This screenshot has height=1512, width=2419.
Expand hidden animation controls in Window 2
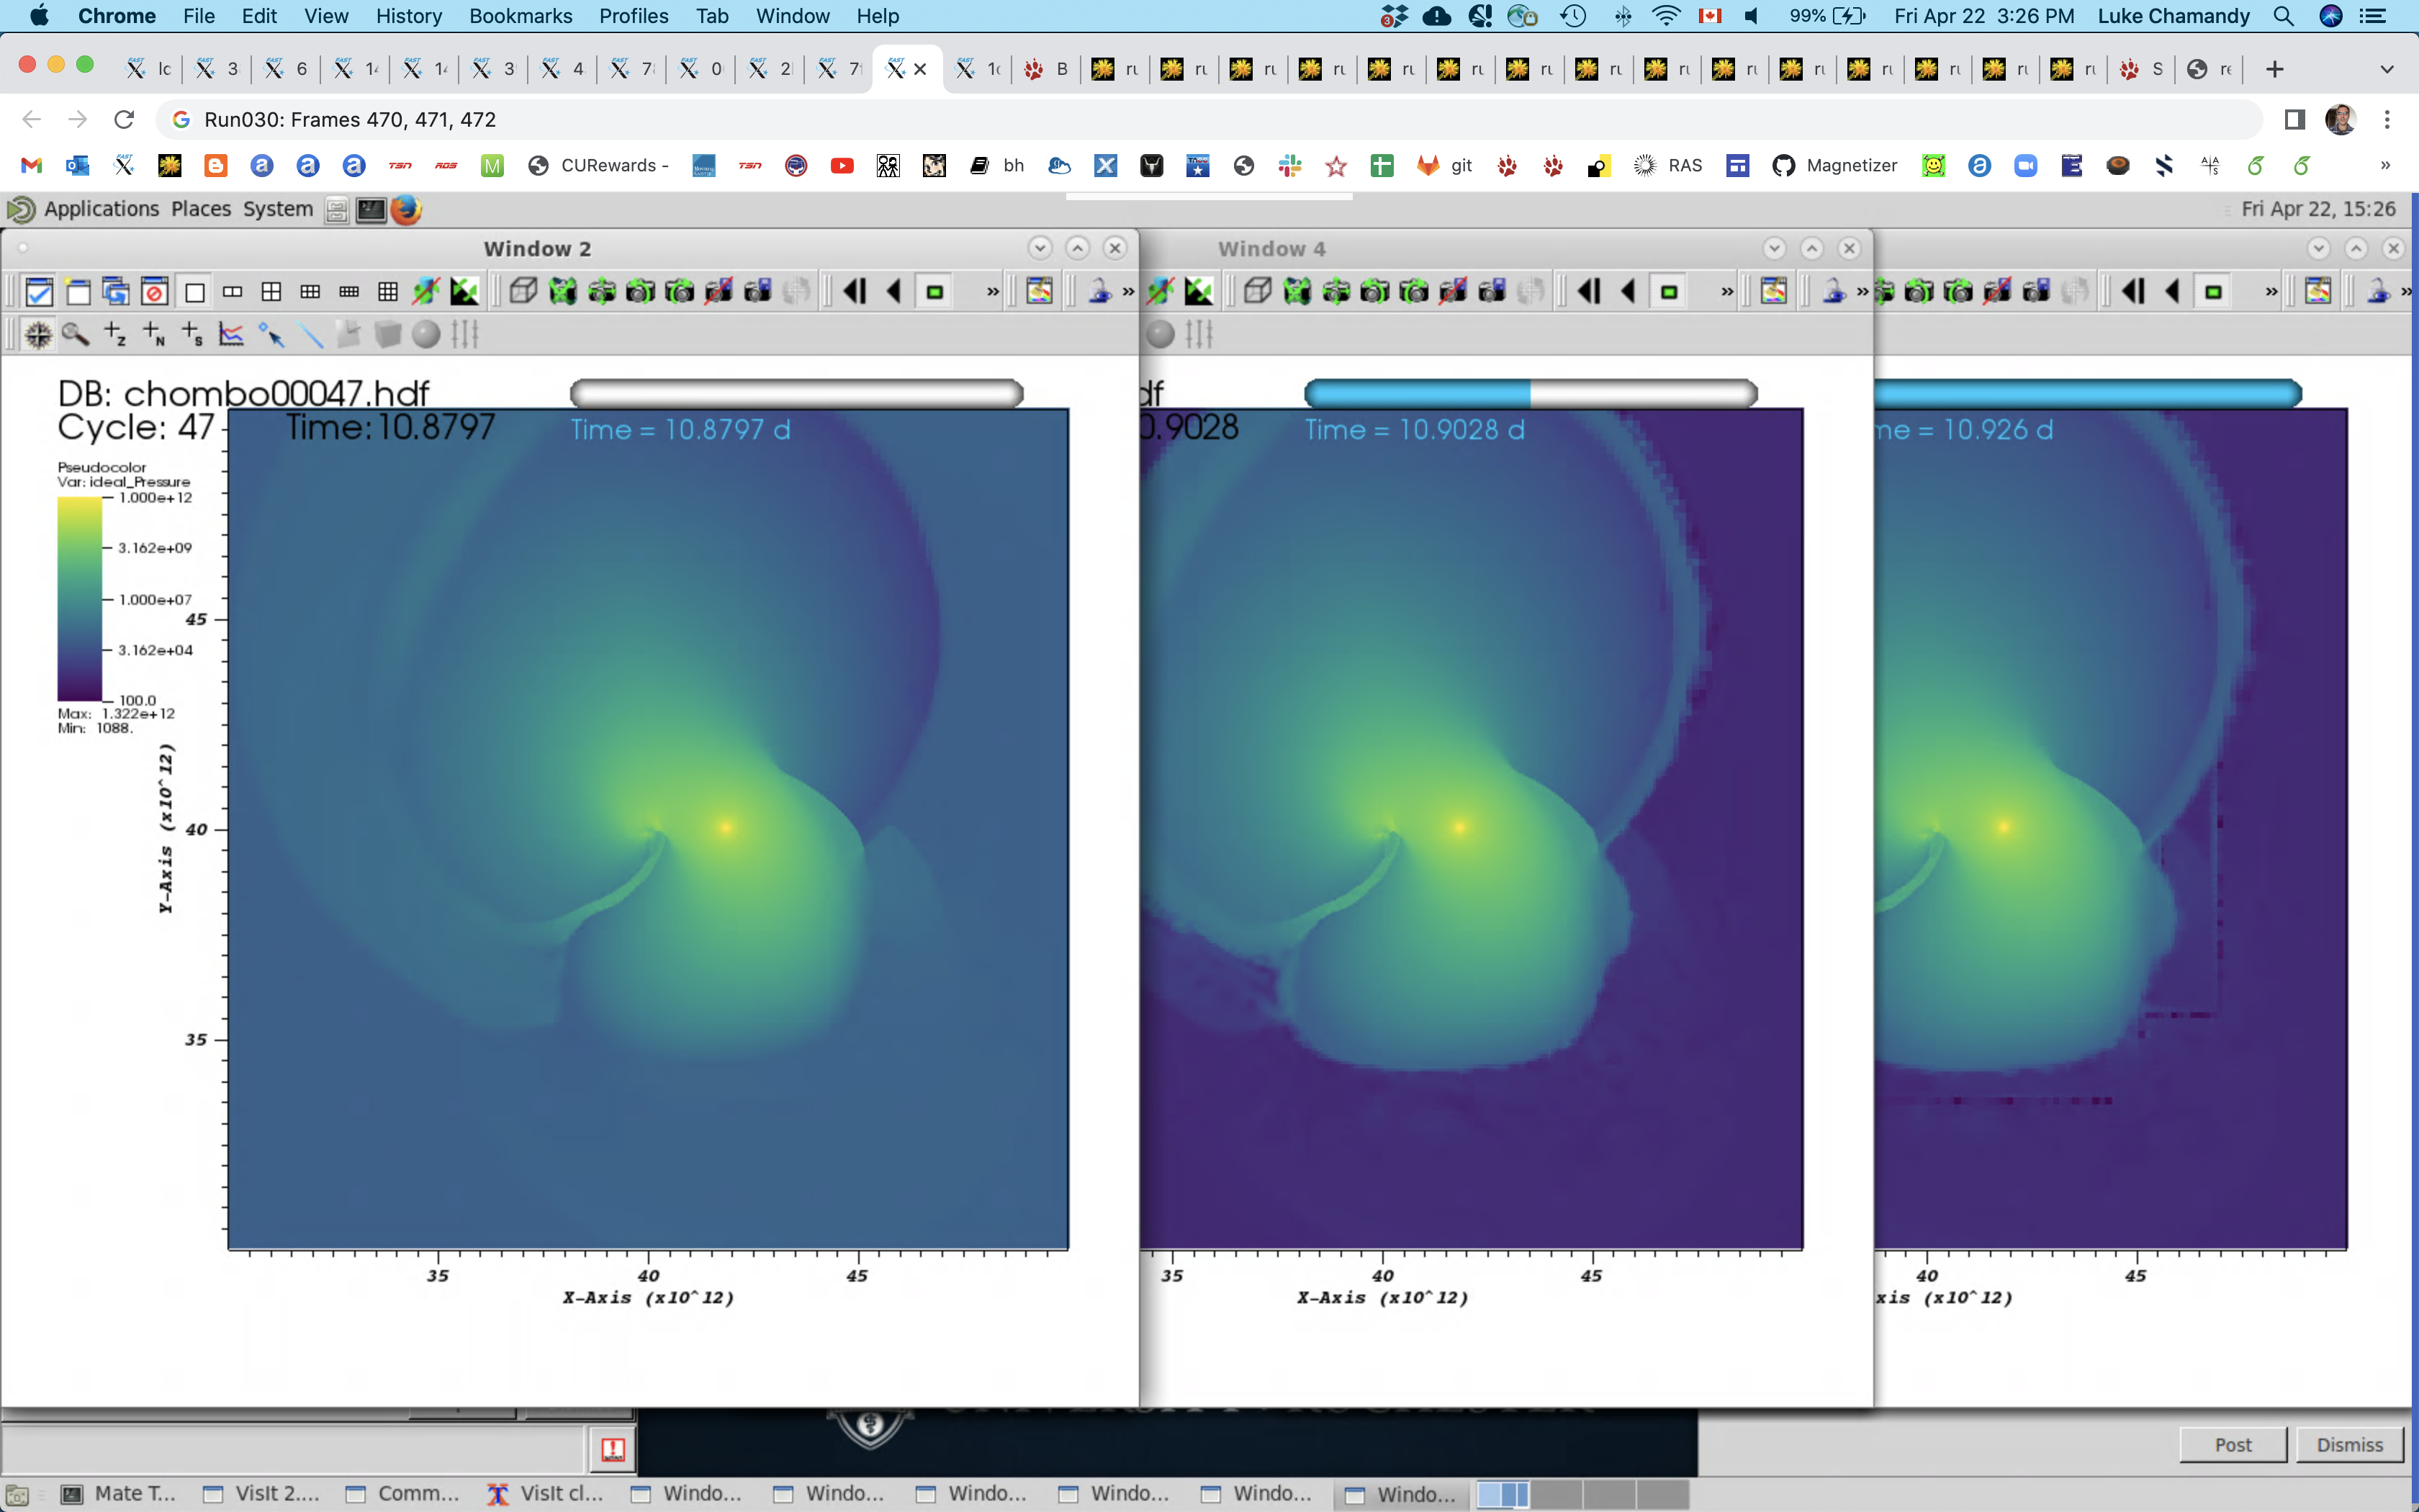(993, 292)
